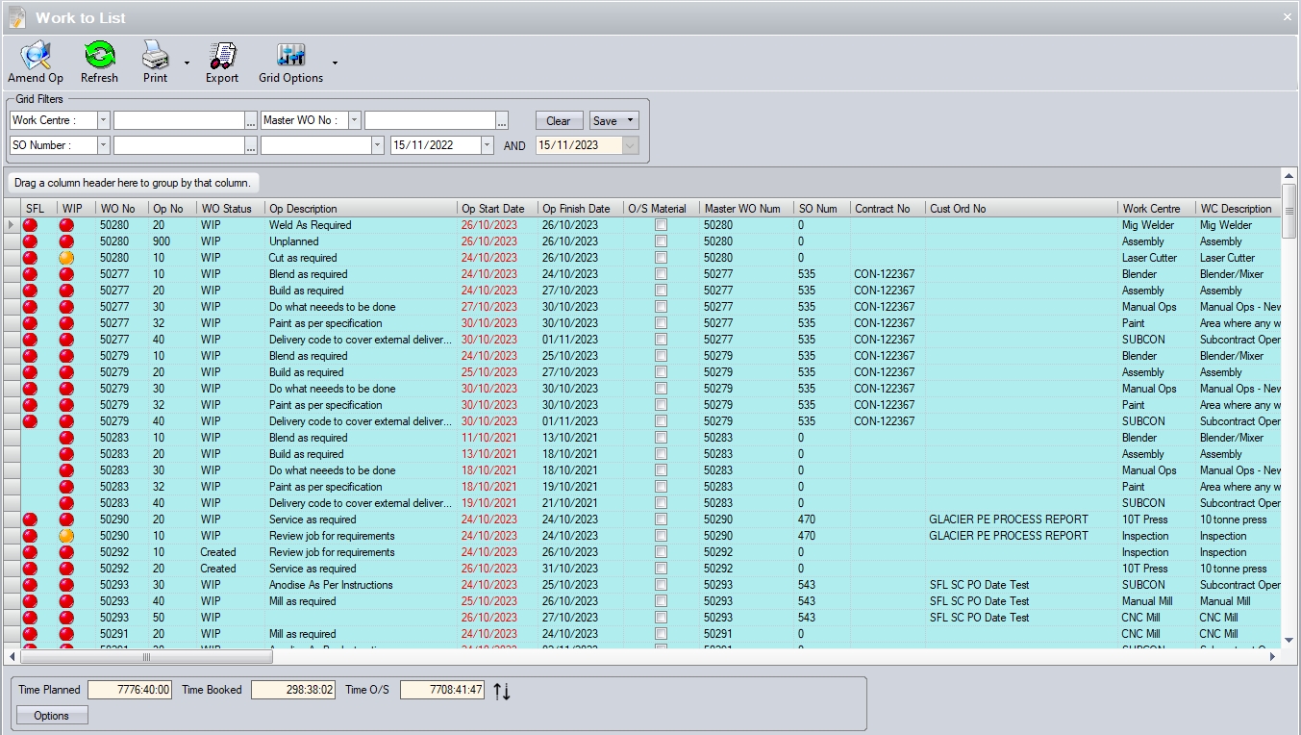Export the grid data
Viewport: 1301px width, 735px height.
point(222,56)
